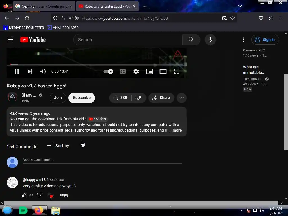This screenshot has width=288, height=216.
Task: Mute the video volume speaker icon
Action: pos(43,71)
